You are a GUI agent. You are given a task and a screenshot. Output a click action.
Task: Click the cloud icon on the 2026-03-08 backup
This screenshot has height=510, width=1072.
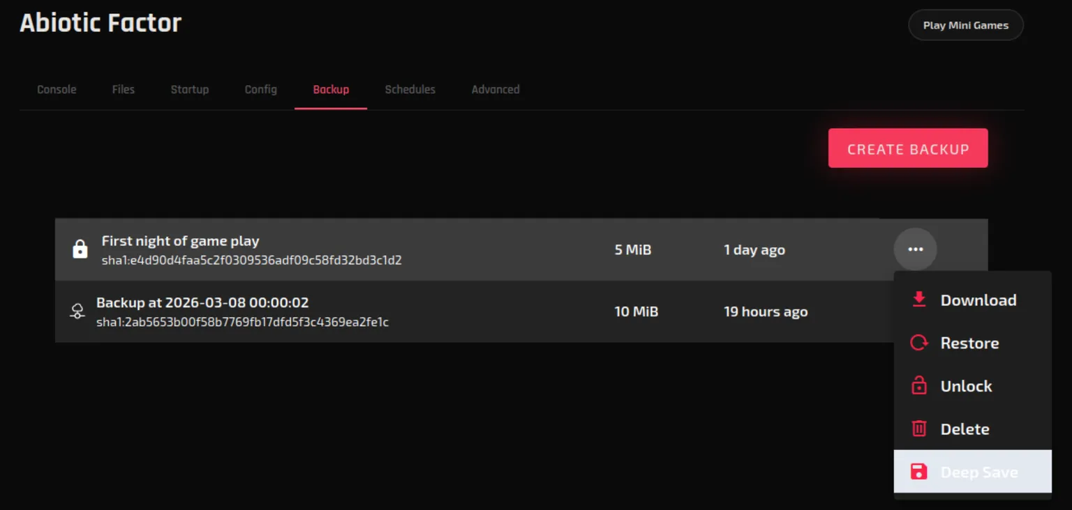(77, 311)
